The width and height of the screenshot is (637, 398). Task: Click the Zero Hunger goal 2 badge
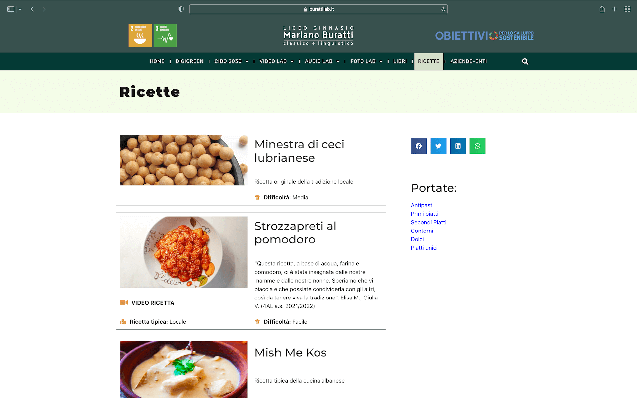140,35
